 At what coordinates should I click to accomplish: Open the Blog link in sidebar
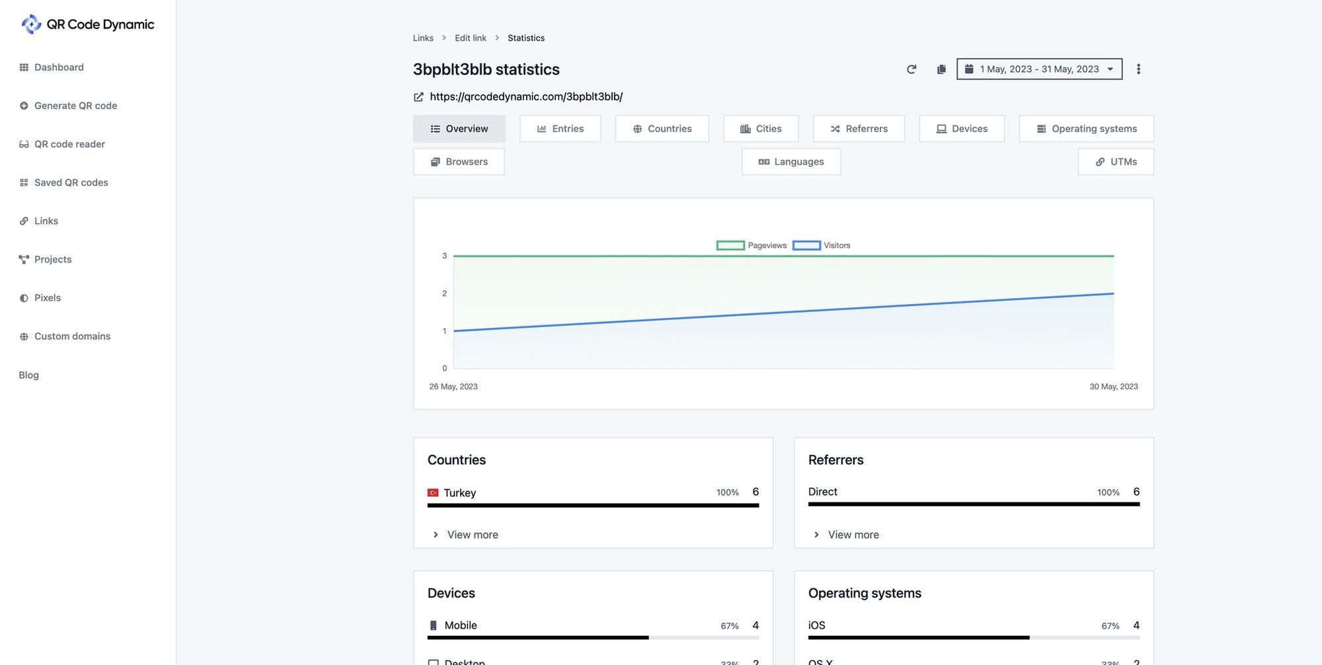click(x=28, y=375)
